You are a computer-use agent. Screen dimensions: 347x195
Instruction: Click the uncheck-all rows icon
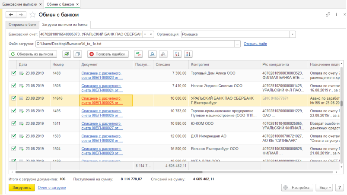(x=77, y=54)
